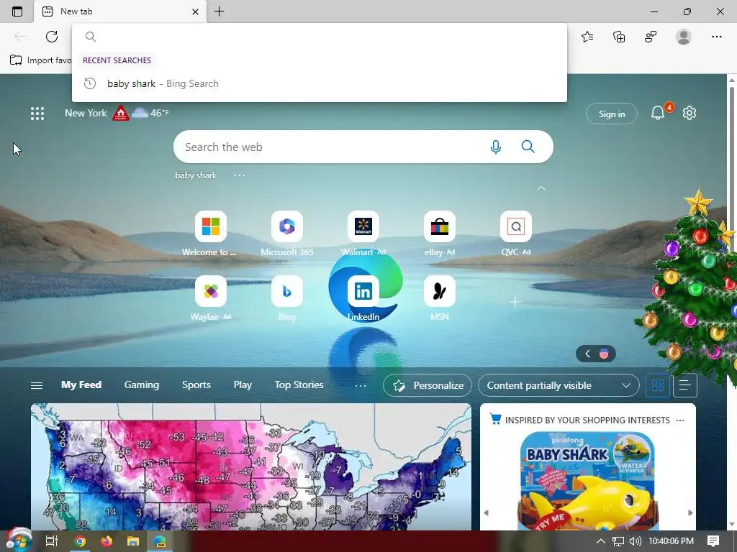This screenshot has height=552, width=737.
Task: Open the Favorites star icon
Action: coord(587,37)
